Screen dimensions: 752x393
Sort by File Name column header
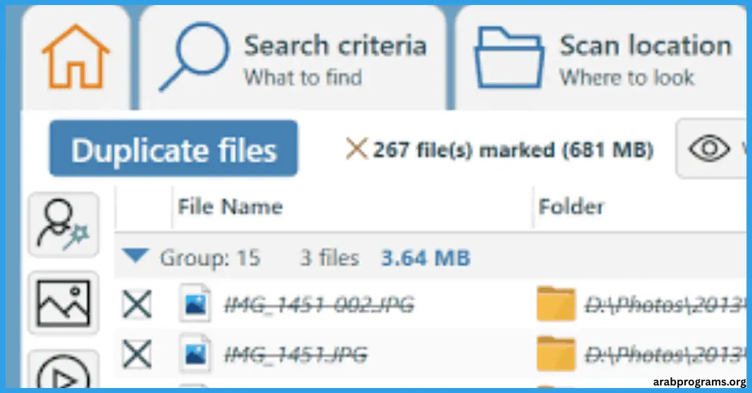point(229,207)
